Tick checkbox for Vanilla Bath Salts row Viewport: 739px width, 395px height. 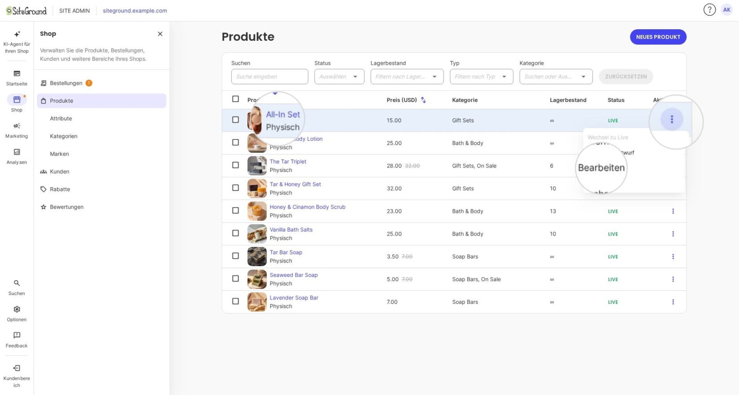coord(235,233)
